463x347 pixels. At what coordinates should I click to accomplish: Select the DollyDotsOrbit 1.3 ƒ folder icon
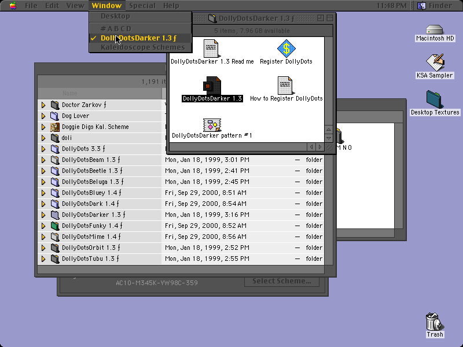click(55, 248)
